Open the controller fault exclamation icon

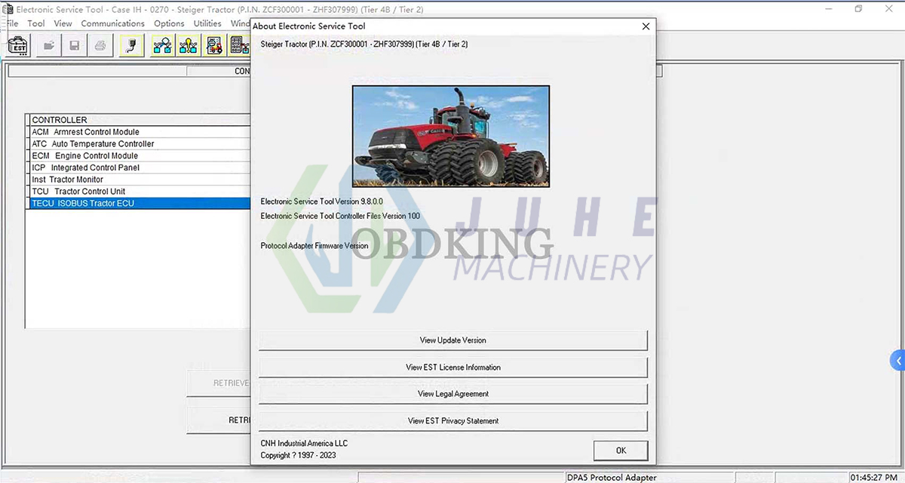(188, 45)
